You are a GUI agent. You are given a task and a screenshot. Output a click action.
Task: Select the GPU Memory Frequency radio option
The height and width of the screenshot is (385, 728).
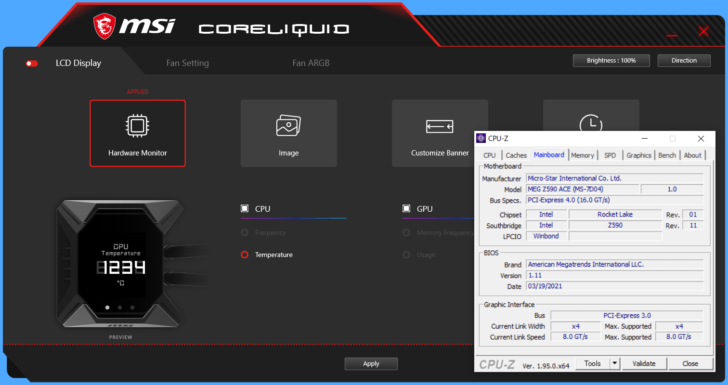[x=406, y=233]
